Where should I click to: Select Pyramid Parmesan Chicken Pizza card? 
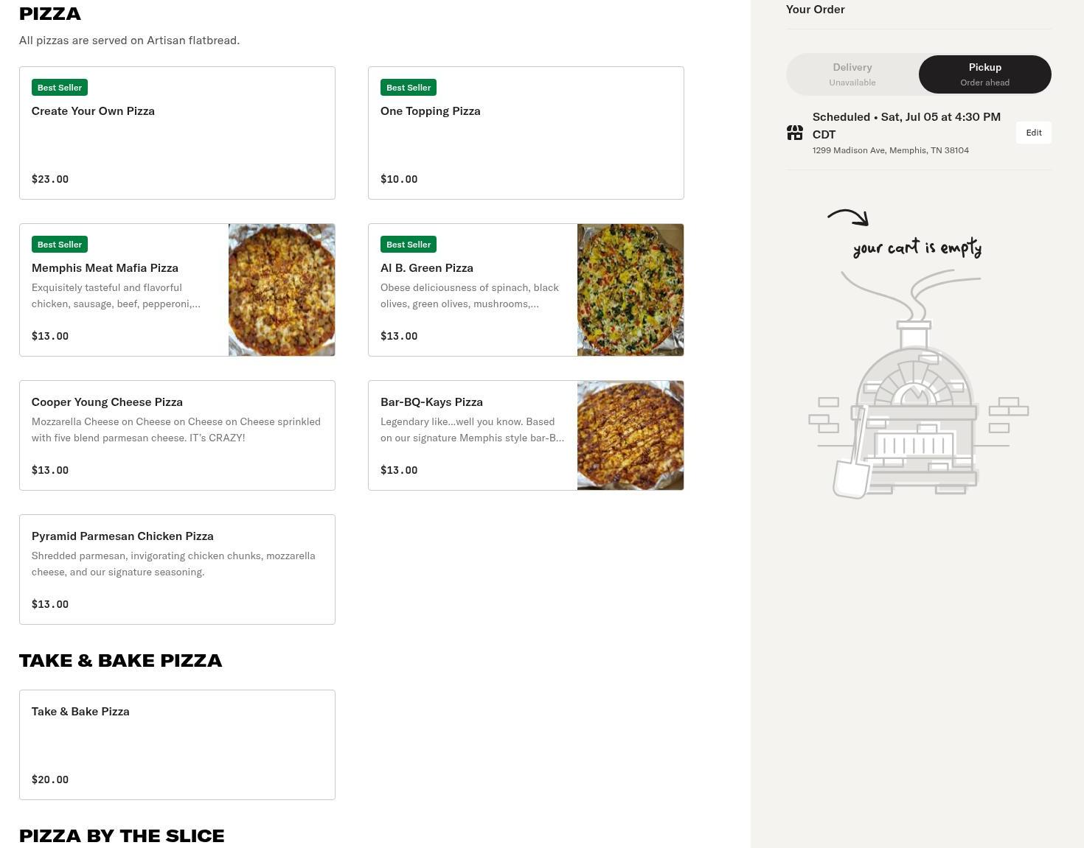177,570
